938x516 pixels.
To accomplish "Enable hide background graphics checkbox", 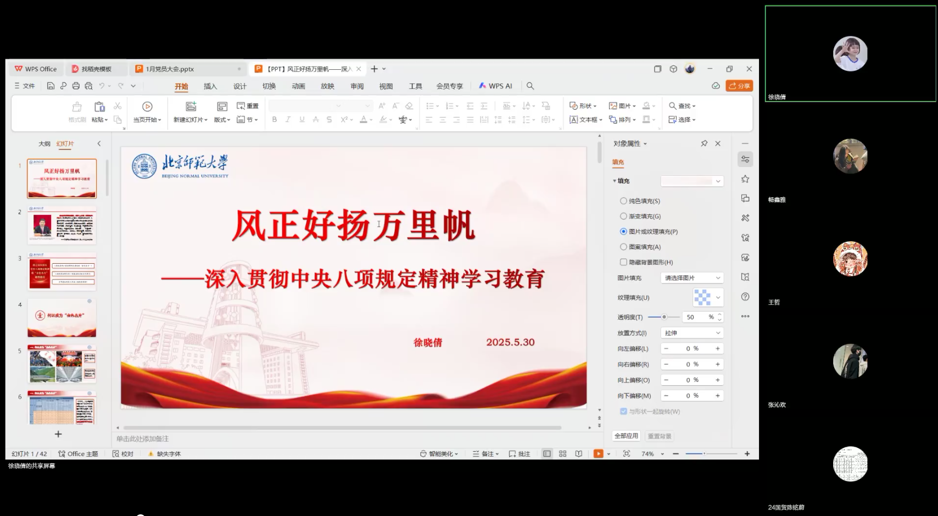I will (623, 262).
